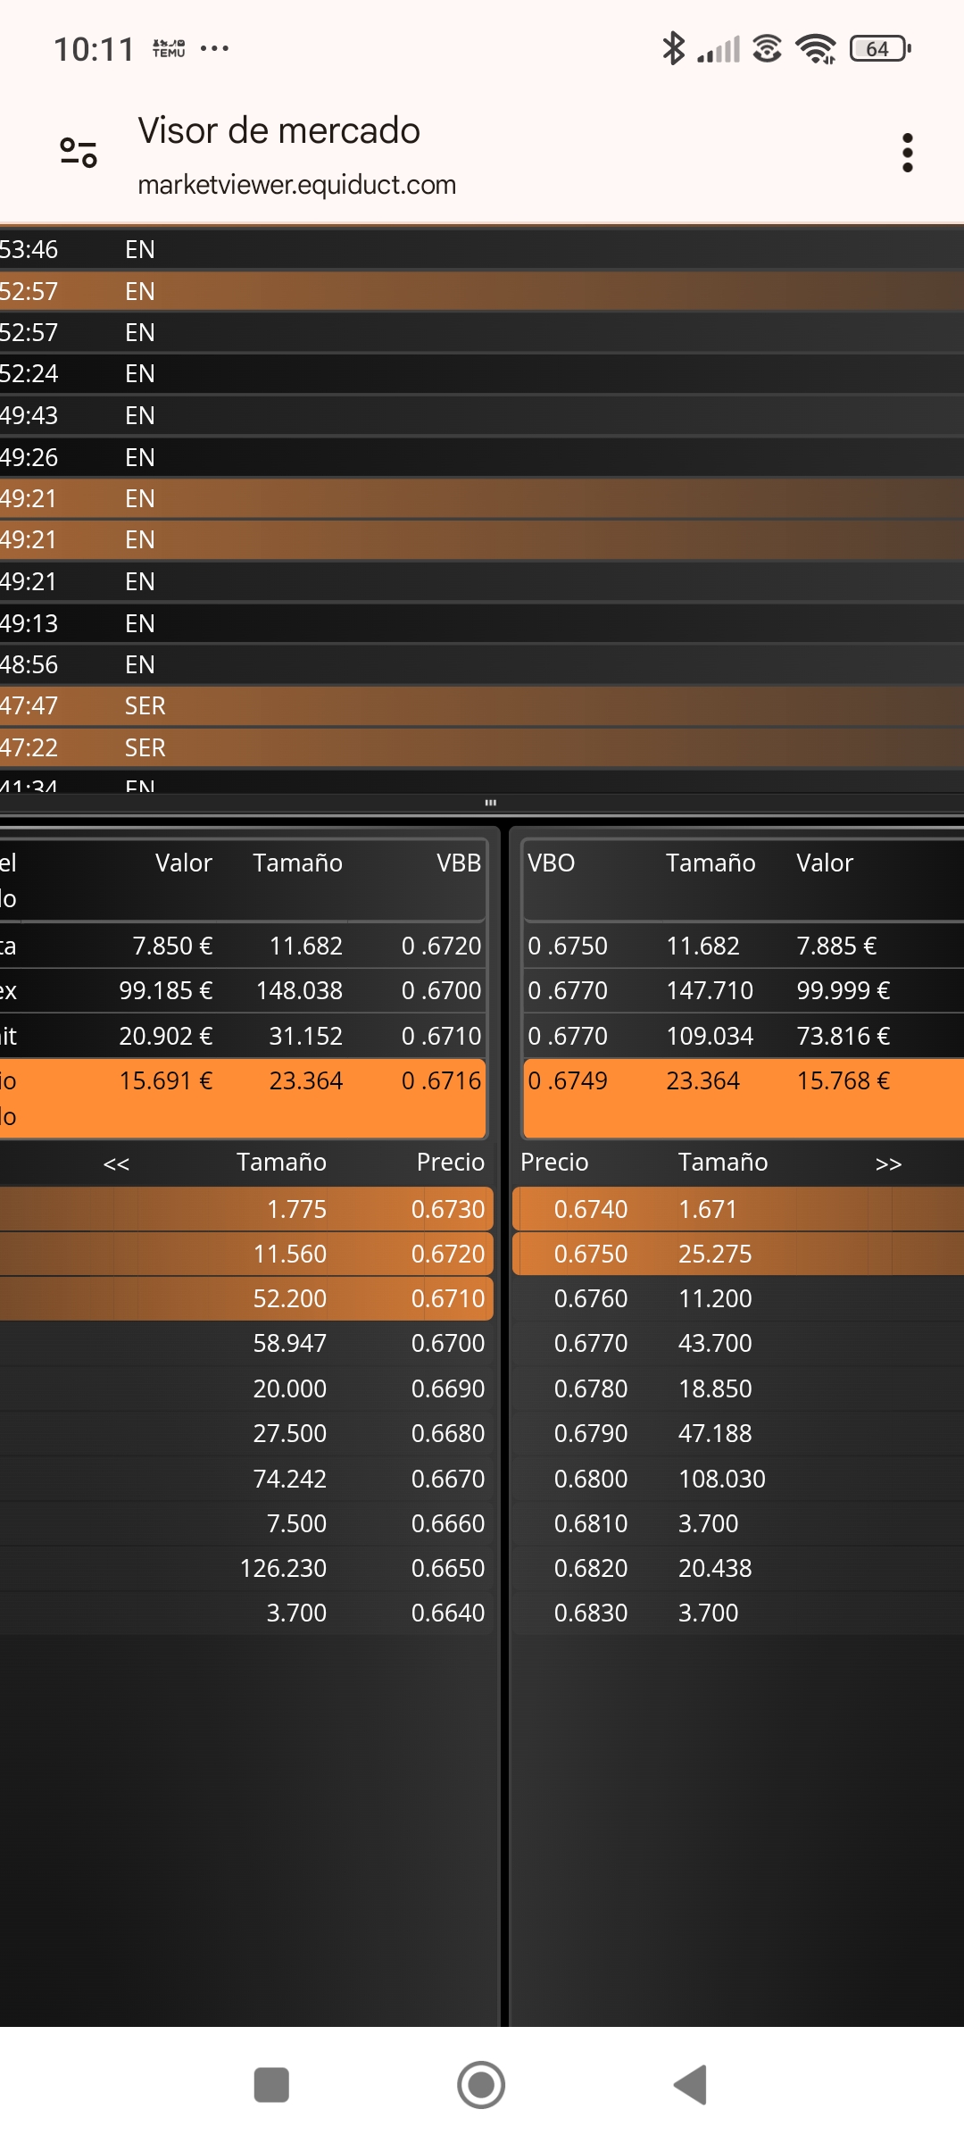Select the trade row at 52:24
Viewport: 964px width, 2143px height.
pos(482,373)
